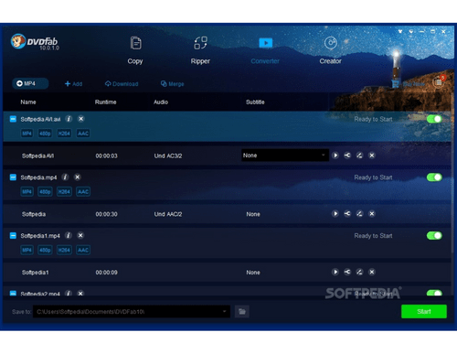Open the task queue icon with red badge

[x=439, y=81]
